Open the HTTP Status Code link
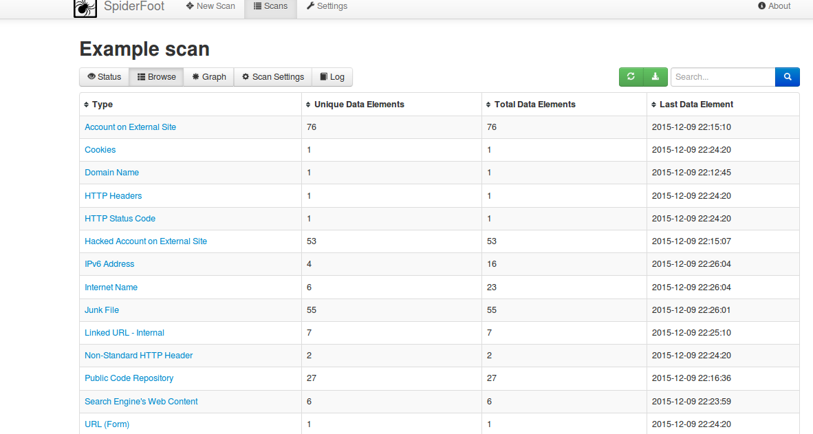813x434 pixels. [x=120, y=219]
